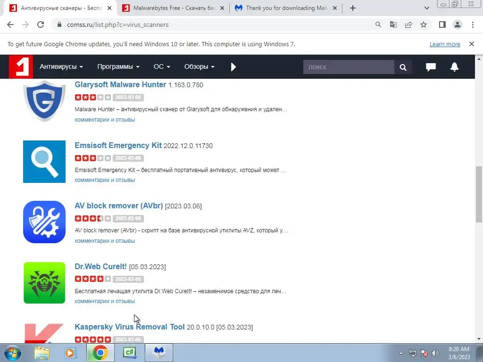Click in the site поиск search field
The height and width of the screenshot is (362, 483).
(349, 67)
